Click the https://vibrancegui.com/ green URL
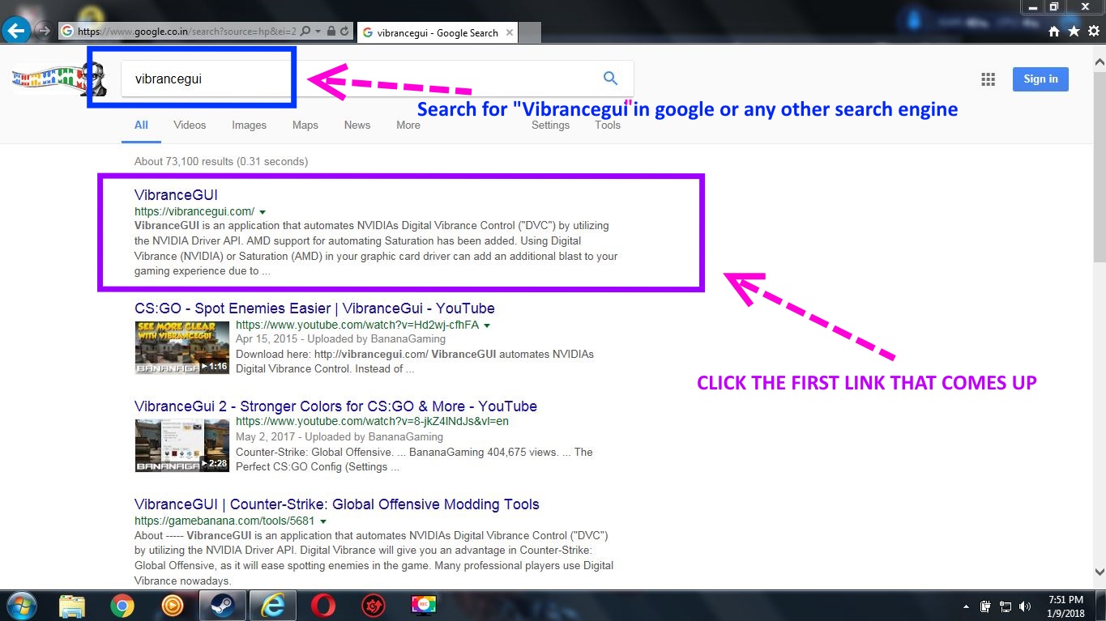This screenshot has height=621, width=1106. (194, 211)
